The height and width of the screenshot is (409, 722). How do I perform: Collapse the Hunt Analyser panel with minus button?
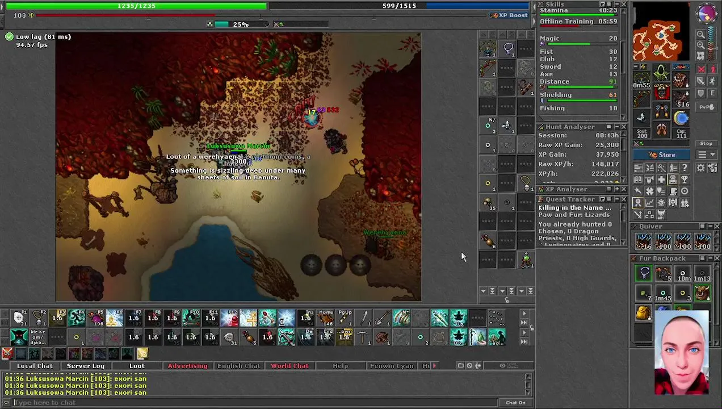[616, 127]
